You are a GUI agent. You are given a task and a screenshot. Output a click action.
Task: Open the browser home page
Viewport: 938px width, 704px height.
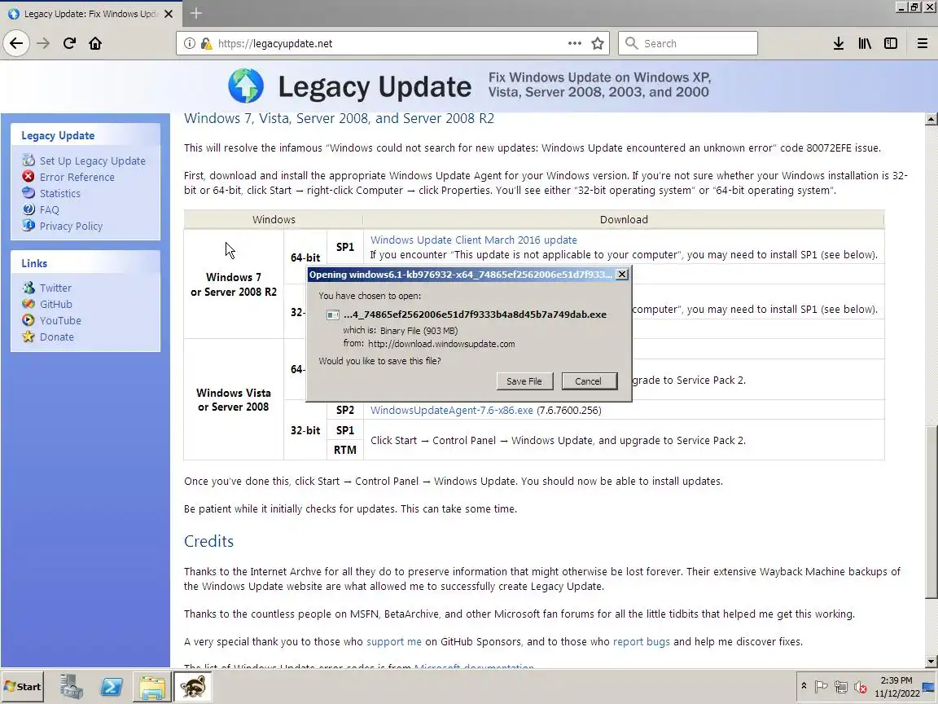pos(95,43)
